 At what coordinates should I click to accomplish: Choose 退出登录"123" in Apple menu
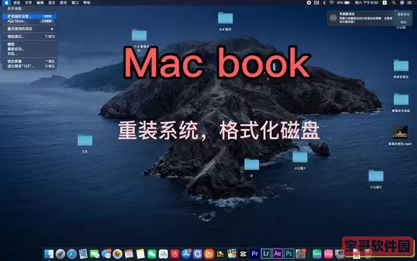tap(29, 66)
